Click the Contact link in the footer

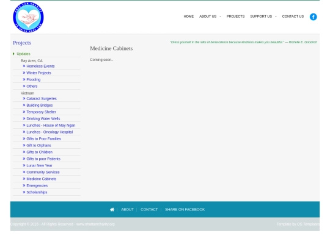click(x=149, y=210)
